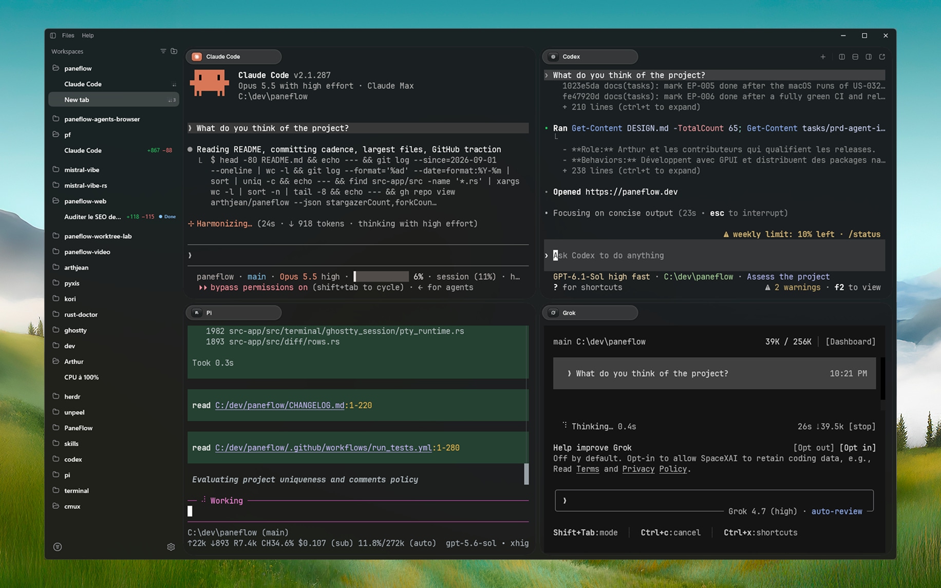This screenshot has width=941, height=588.
Task: Select the Pi pane tab
Action: click(234, 313)
